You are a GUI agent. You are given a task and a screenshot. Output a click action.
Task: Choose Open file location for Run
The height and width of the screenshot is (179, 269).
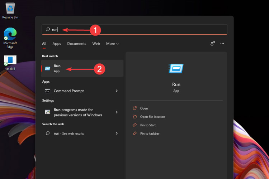click(152, 117)
